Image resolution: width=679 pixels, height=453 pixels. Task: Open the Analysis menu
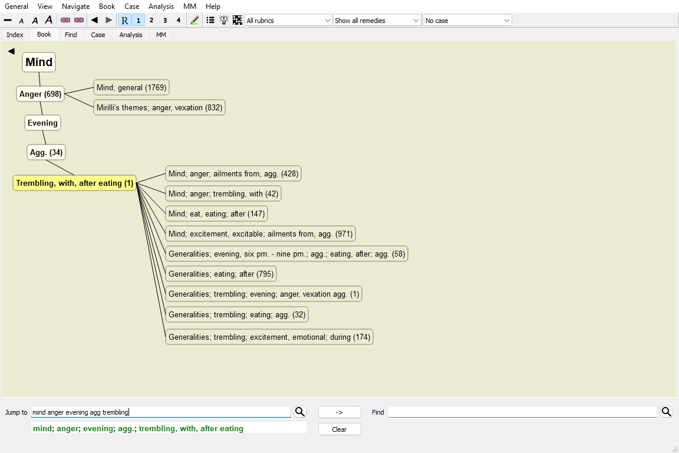pyautogui.click(x=161, y=6)
